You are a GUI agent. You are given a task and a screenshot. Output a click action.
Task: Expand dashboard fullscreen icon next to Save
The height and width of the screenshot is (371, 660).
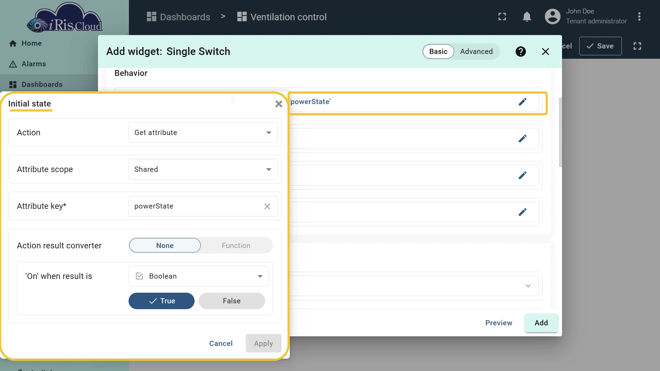637,46
